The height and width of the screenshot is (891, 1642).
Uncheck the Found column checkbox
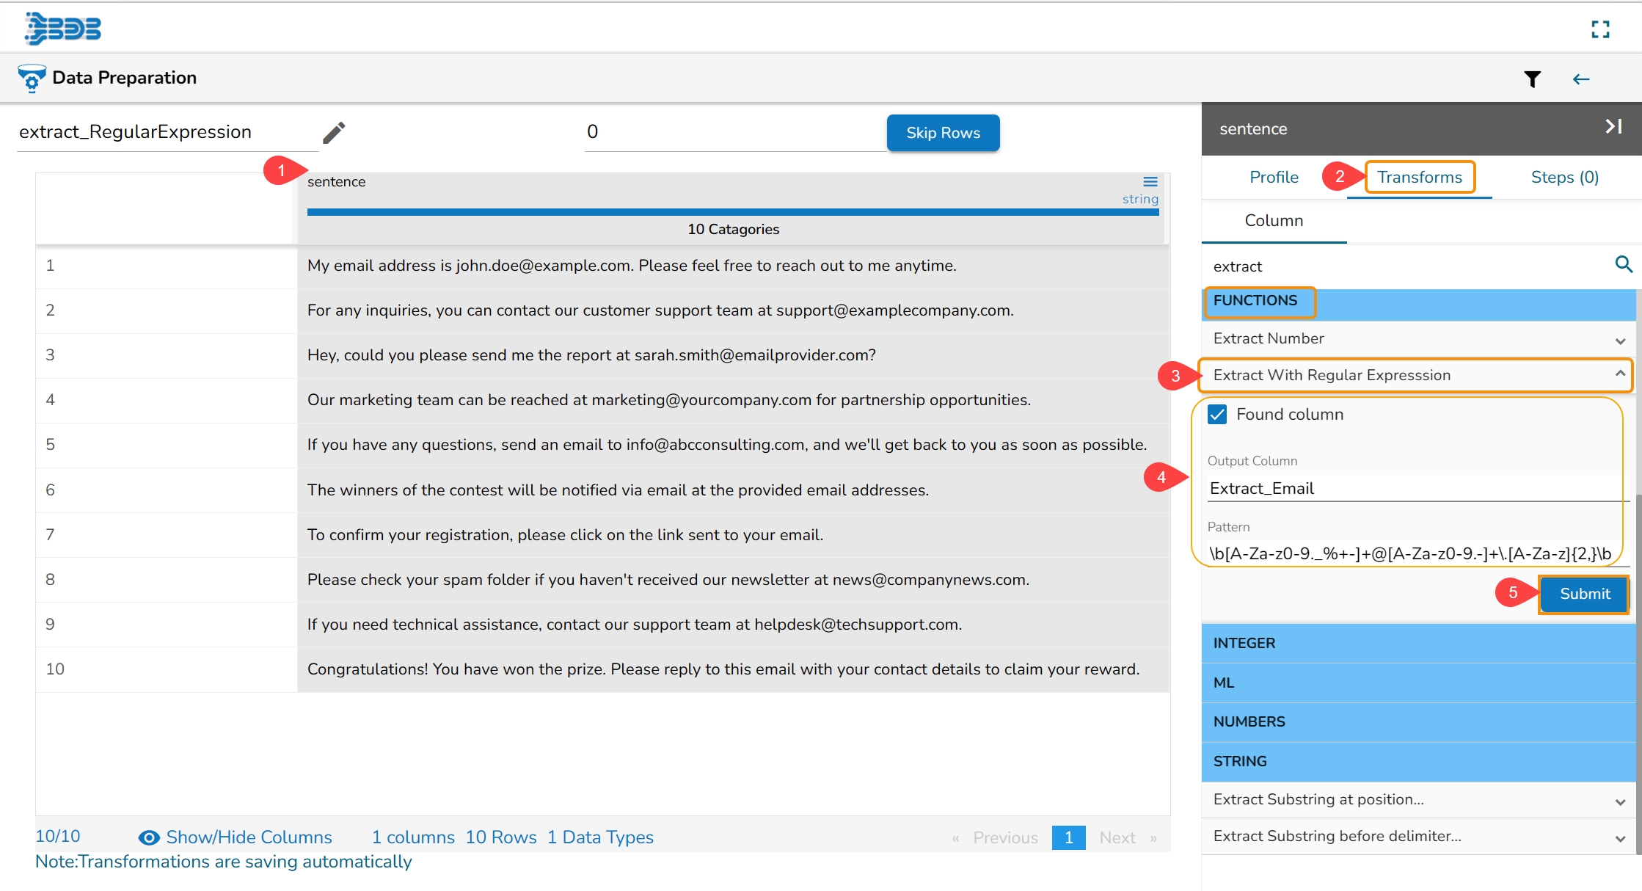[1217, 415]
